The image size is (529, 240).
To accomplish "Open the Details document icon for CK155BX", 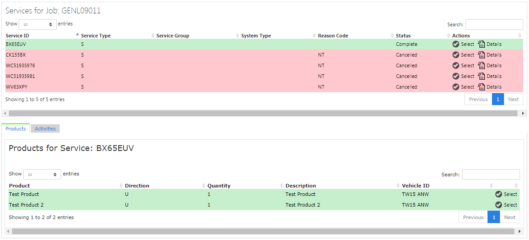I will click(481, 55).
